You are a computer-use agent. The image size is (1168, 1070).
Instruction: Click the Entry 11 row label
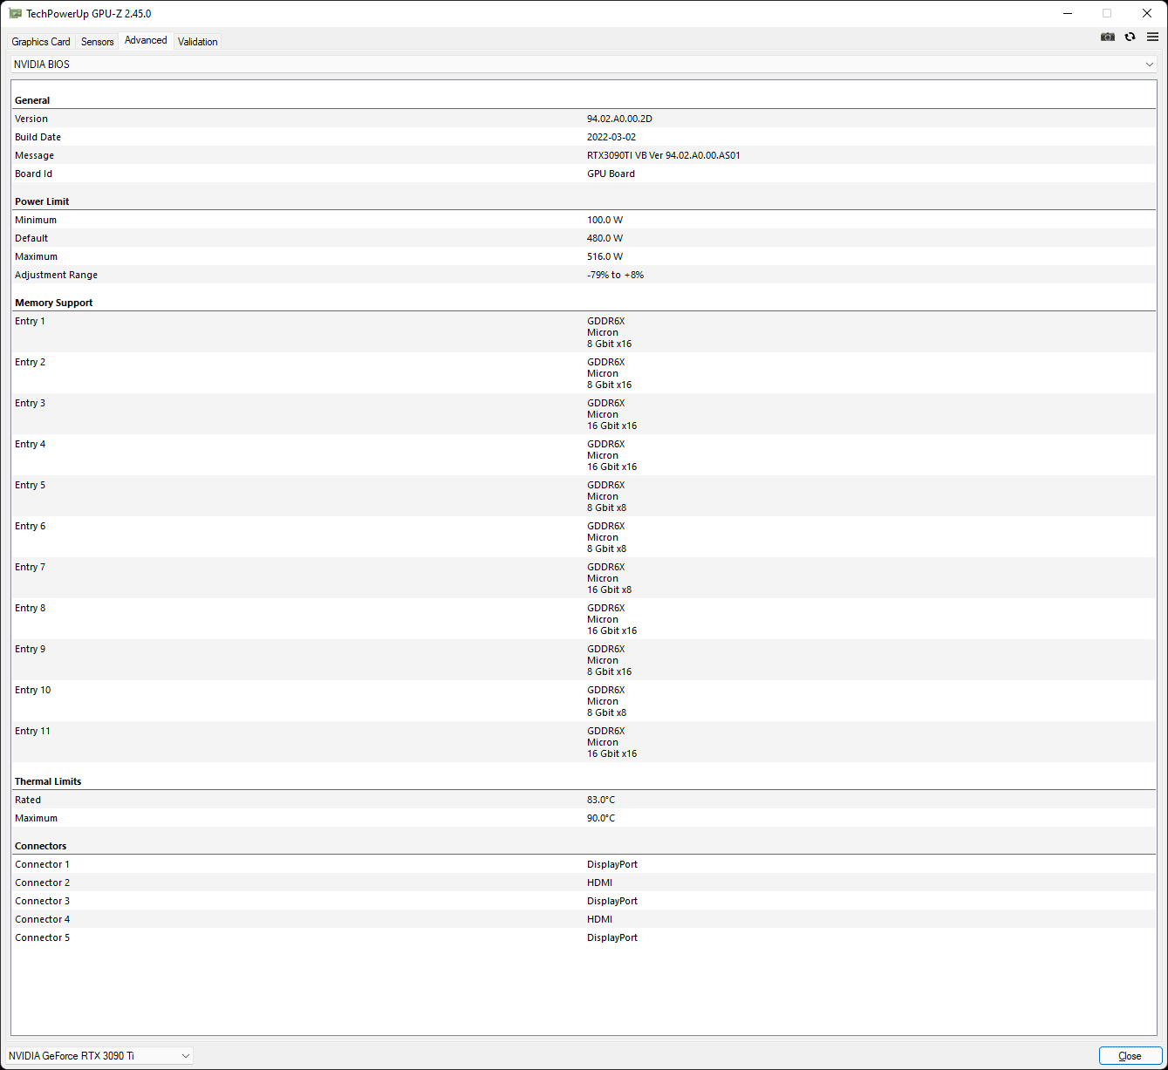[x=32, y=731]
